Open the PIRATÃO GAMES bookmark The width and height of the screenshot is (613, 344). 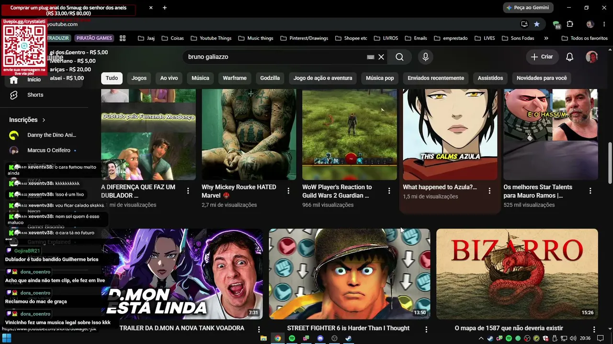tap(94, 38)
